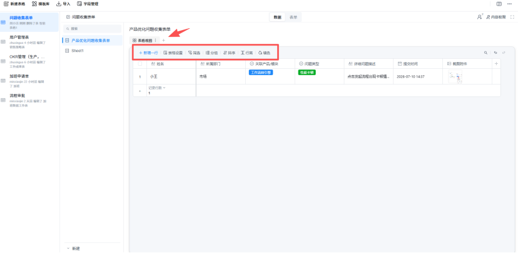Open the 排序 sort tool

point(229,53)
